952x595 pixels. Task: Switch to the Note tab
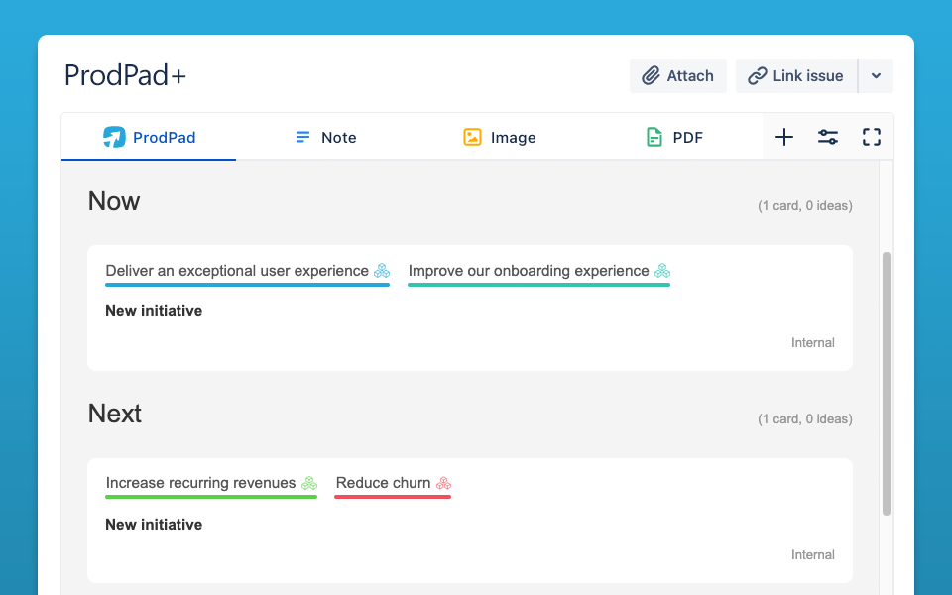[325, 137]
